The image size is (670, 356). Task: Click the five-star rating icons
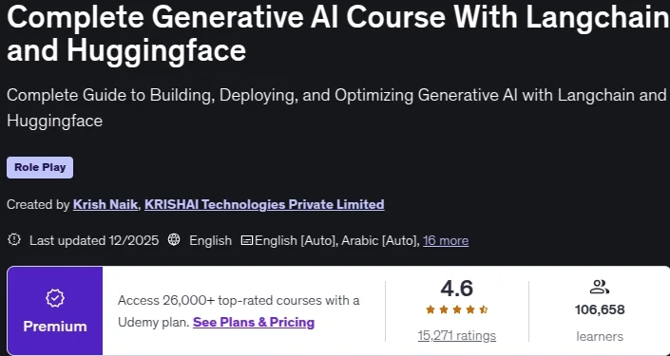[457, 309]
